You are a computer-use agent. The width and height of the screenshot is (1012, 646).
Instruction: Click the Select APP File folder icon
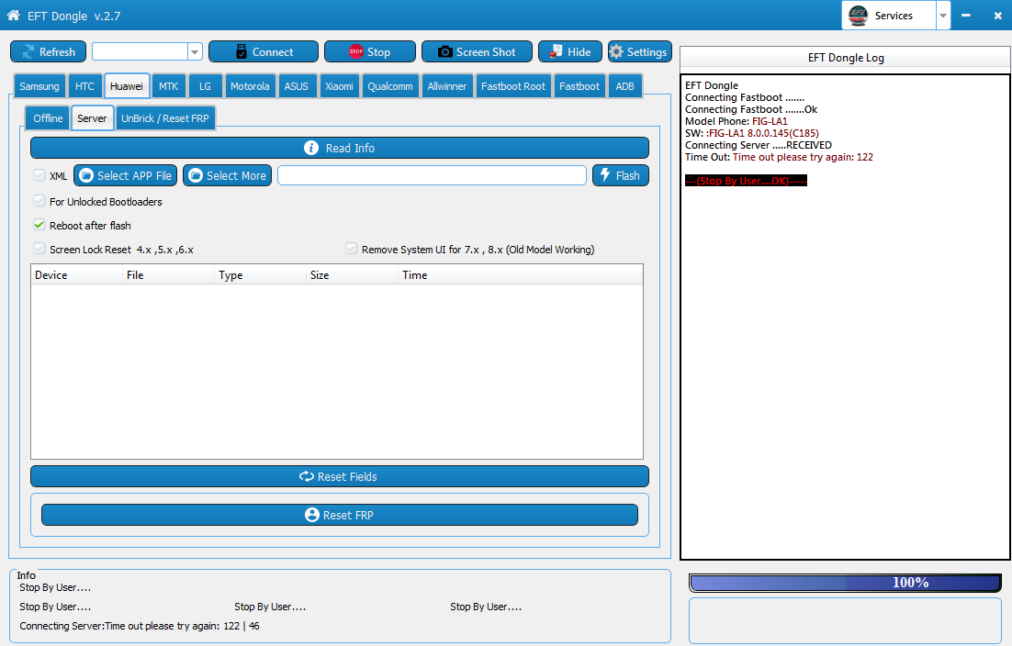85,175
